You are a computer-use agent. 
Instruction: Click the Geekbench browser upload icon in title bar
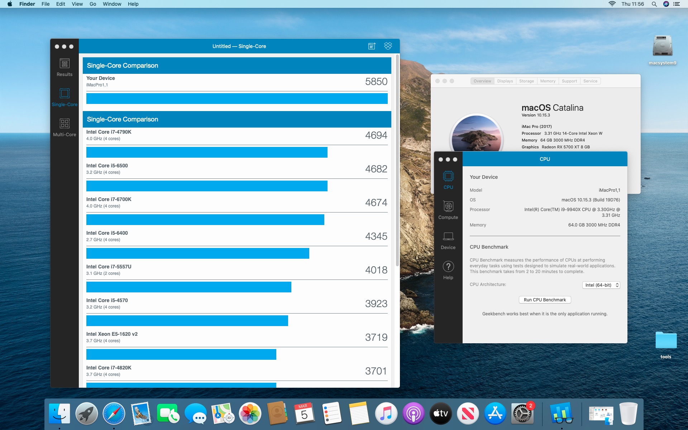click(372, 46)
